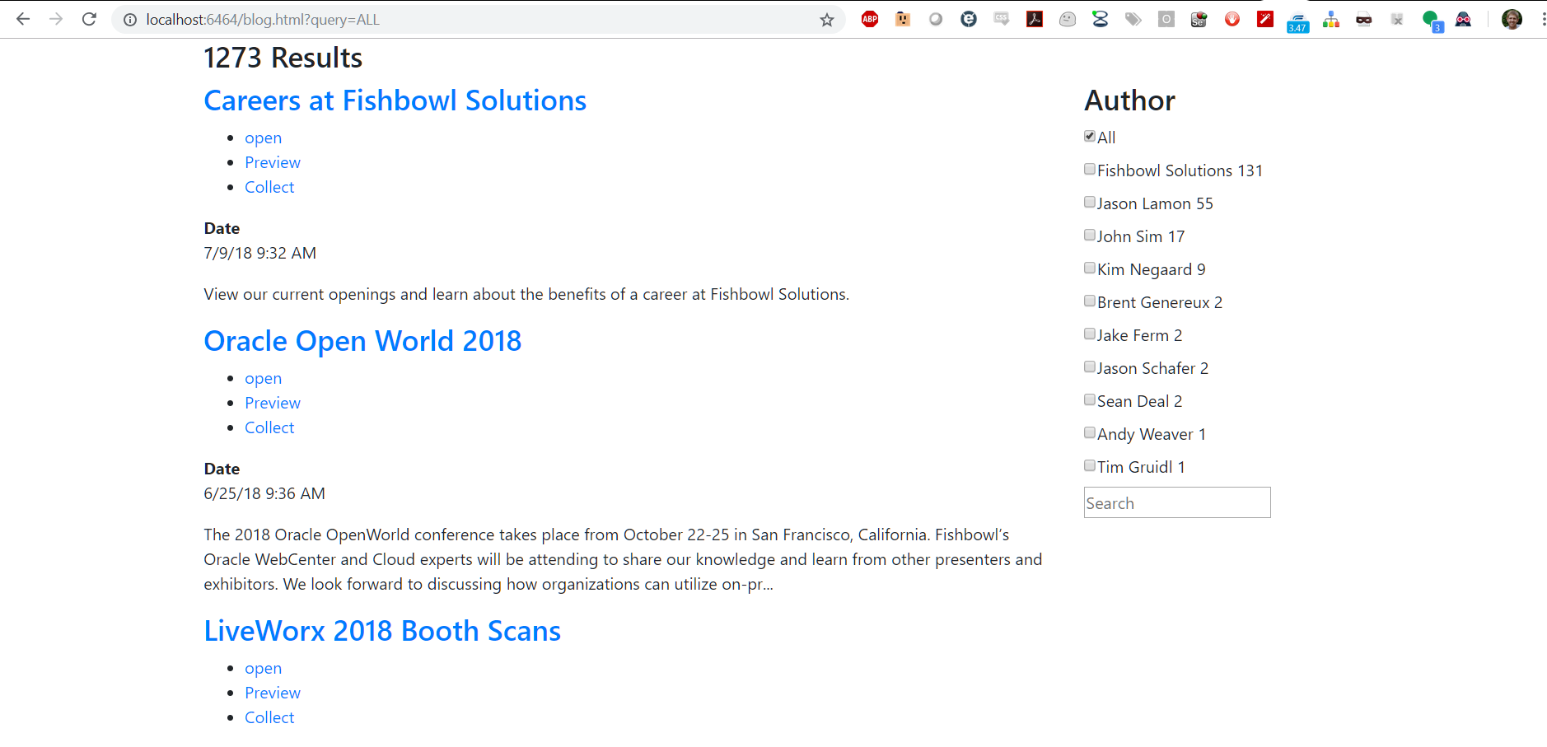Check the Jake Ferm author filter

click(x=1090, y=334)
